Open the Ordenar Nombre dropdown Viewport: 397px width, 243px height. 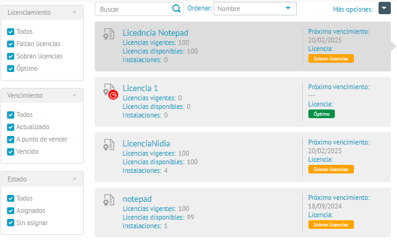click(x=255, y=9)
